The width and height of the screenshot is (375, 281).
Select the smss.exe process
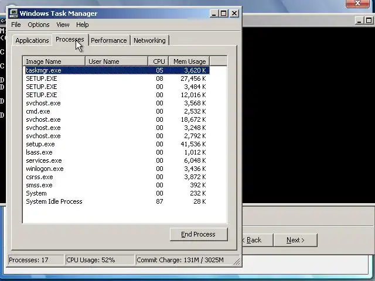pyautogui.click(x=117, y=185)
